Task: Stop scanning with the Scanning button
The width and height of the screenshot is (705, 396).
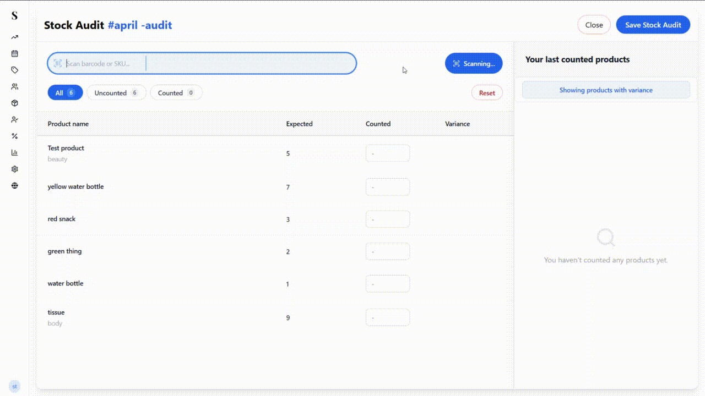Action: tap(474, 63)
